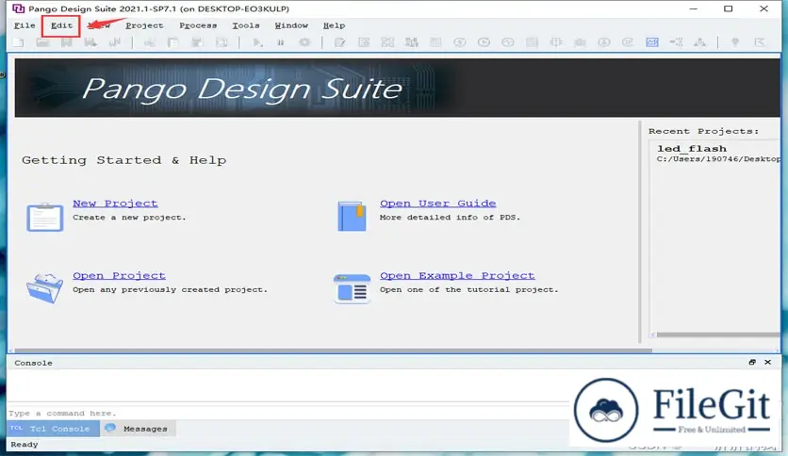
Task: Switch to the Tcl Console tab
Action: click(53, 429)
